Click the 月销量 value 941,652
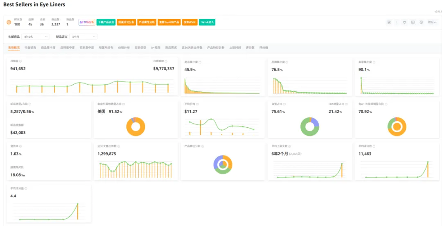 [18, 68]
